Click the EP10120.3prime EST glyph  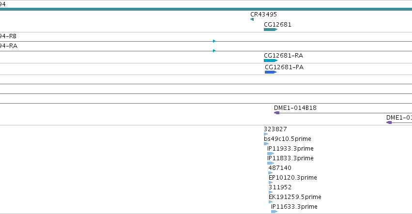tap(271, 183)
